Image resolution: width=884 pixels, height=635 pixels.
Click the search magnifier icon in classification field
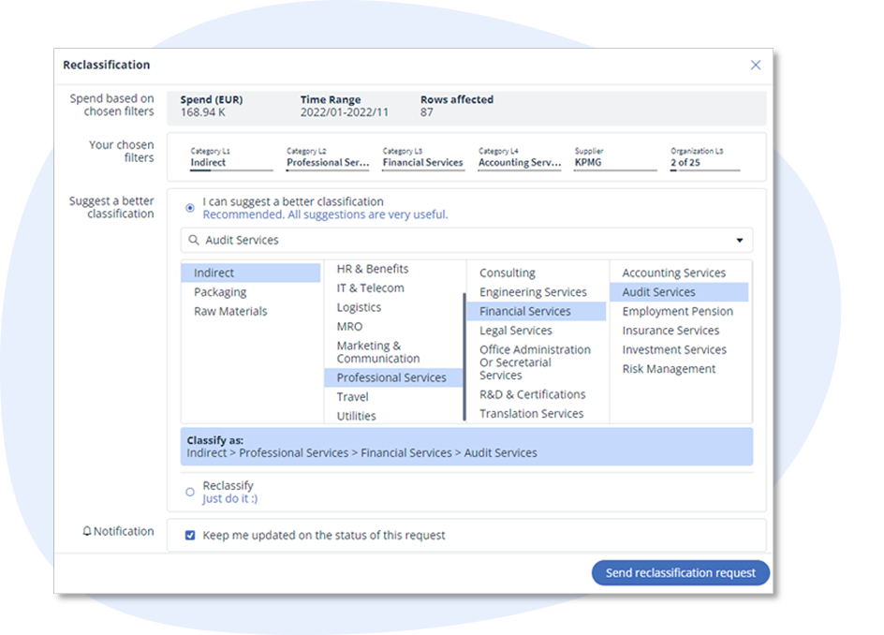pyautogui.click(x=194, y=241)
